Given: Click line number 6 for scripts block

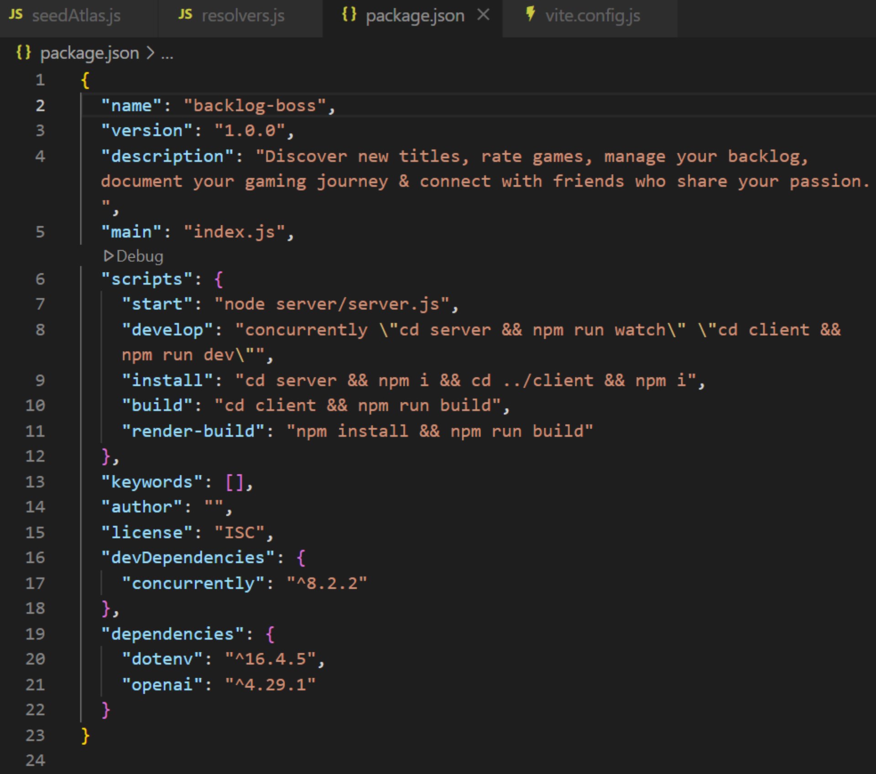Looking at the screenshot, I should tap(40, 279).
